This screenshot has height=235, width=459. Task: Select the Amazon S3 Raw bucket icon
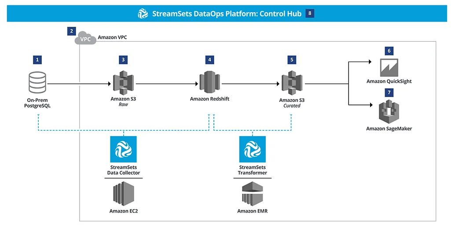coord(123,83)
